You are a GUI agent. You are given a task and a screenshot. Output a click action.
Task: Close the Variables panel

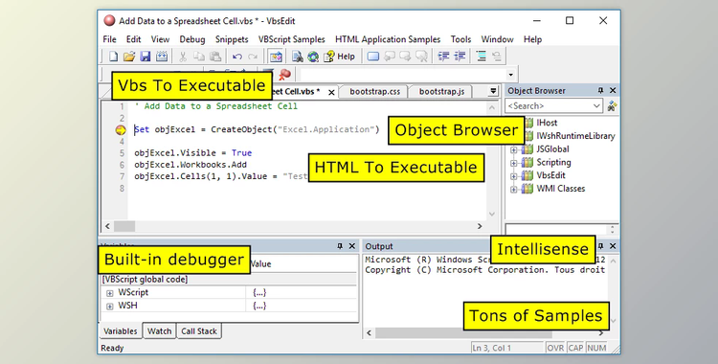(352, 246)
